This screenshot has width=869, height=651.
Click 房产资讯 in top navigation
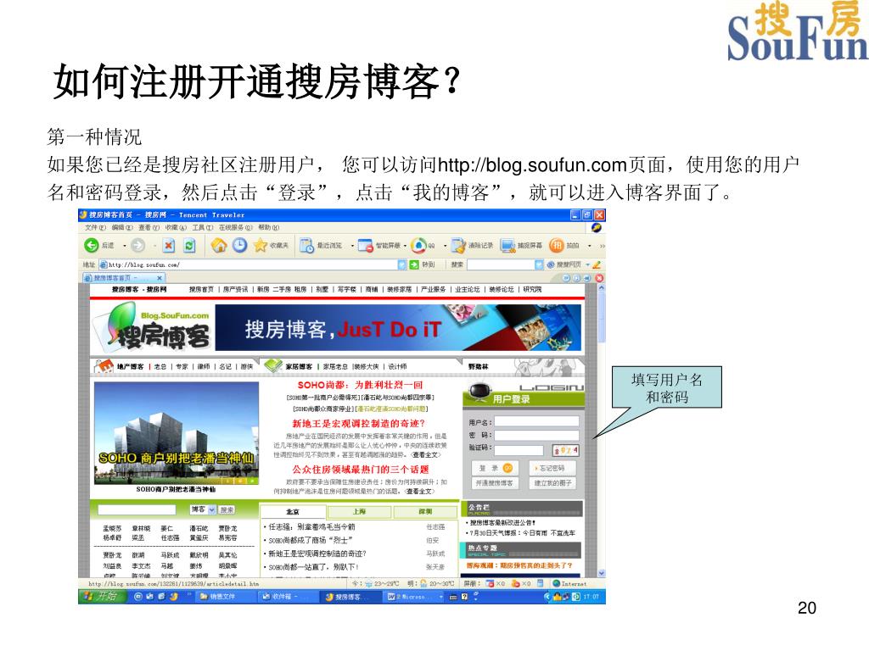(236, 290)
